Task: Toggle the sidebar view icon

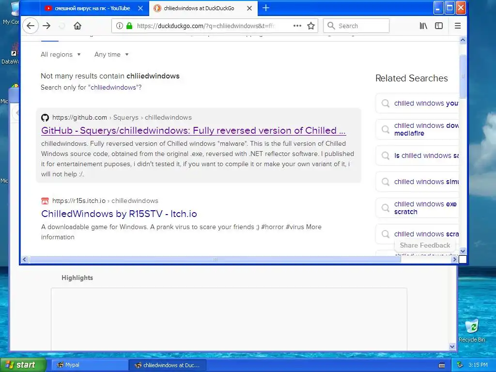Action: click(439, 26)
